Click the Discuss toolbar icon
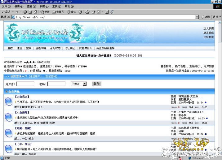The width and height of the screenshot is (222, 160). [107, 12]
